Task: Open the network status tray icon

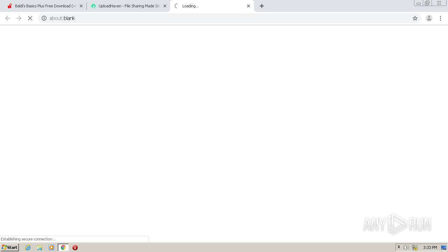Action: point(415,247)
